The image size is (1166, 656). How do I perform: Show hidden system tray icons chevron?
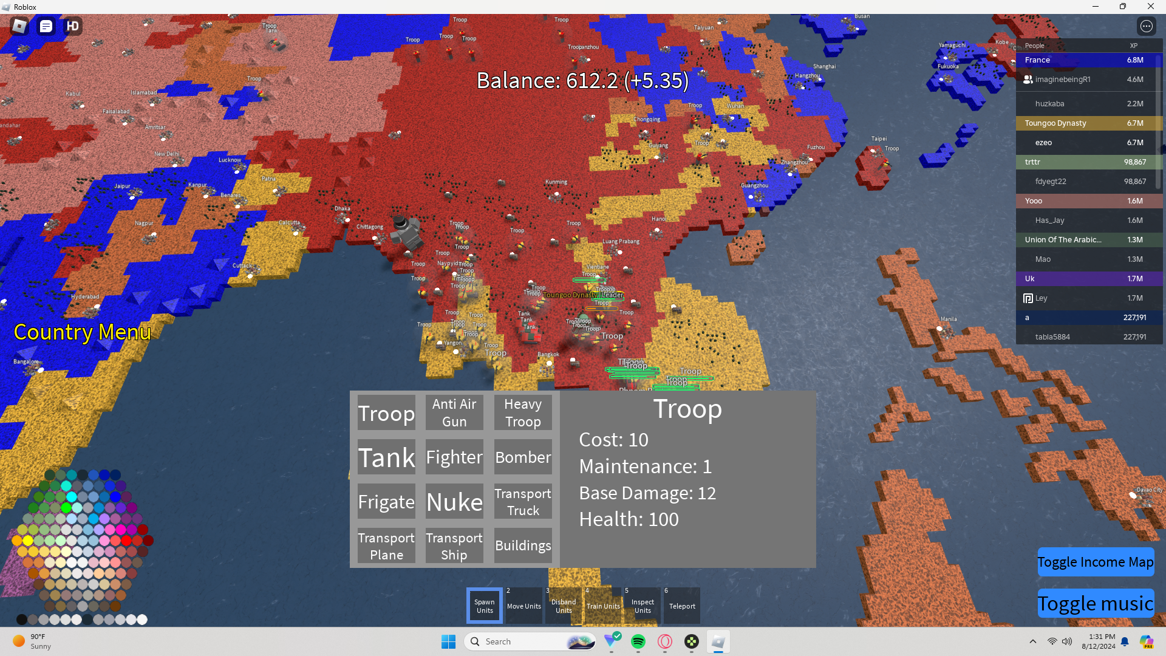[1032, 641]
